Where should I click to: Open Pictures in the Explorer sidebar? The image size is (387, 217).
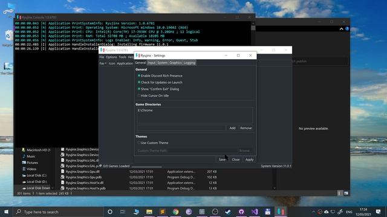coord(32,163)
